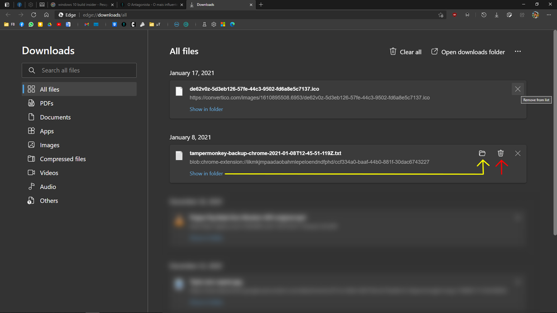Open the Edge logo bookmark
This screenshot has width=557, height=313.
(x=233, y=25)
